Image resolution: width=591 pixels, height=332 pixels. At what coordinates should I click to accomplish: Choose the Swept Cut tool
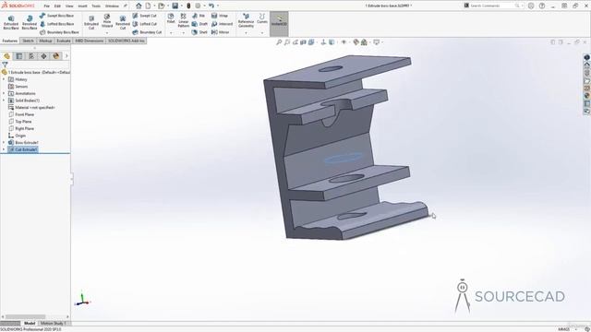click(x=144, y=16)
